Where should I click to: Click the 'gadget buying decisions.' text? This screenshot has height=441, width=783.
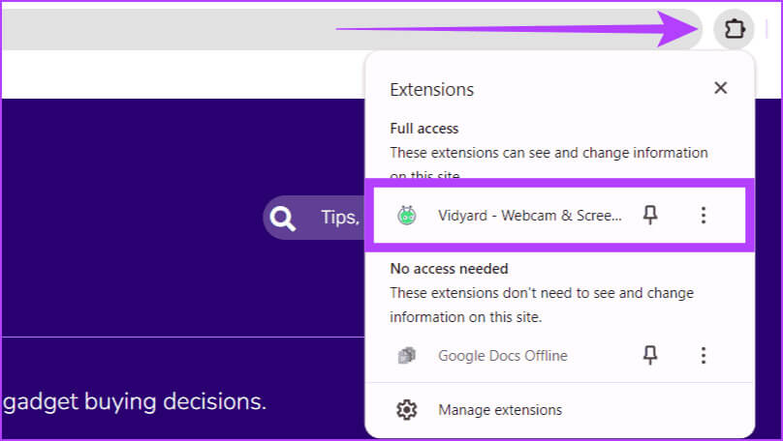tap(135, 401)
